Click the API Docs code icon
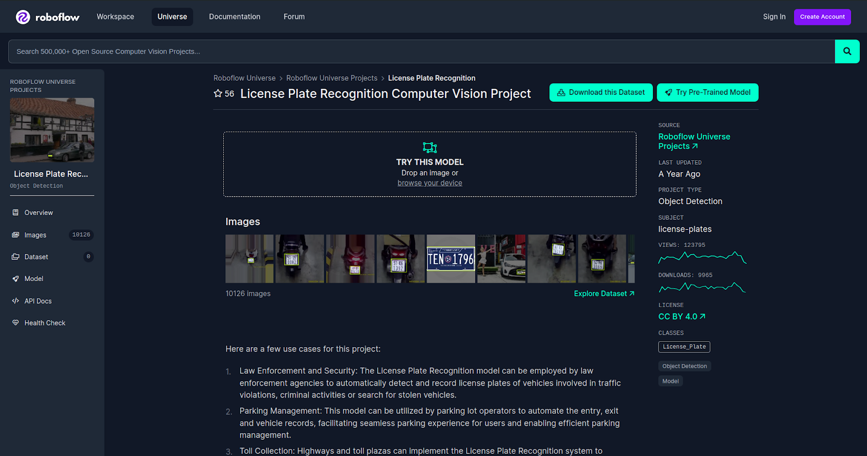The width and height of the screenshot is (867, 456). [x=16, y=301]
